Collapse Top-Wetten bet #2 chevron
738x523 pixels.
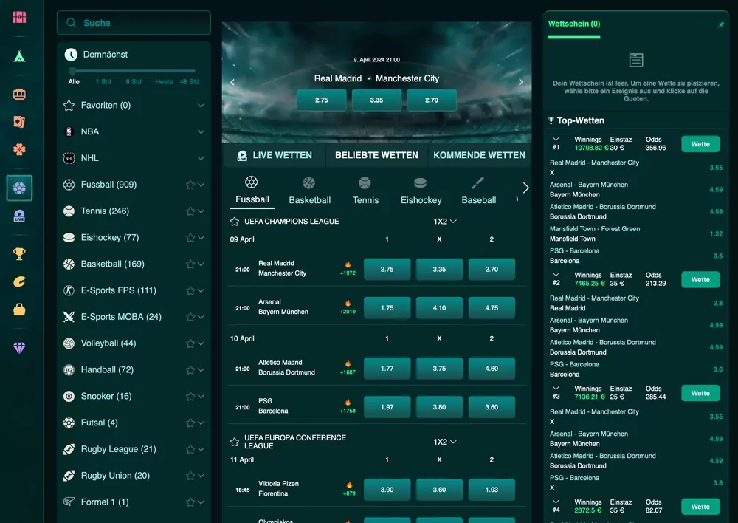click(556, 274)
